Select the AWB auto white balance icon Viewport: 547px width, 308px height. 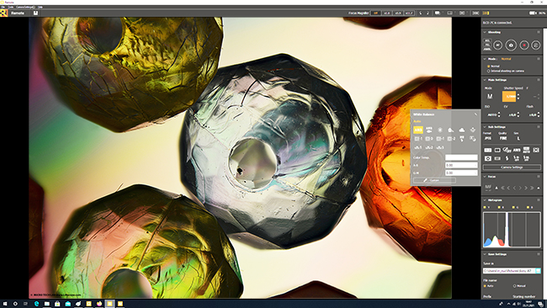(x=418, y=130)
